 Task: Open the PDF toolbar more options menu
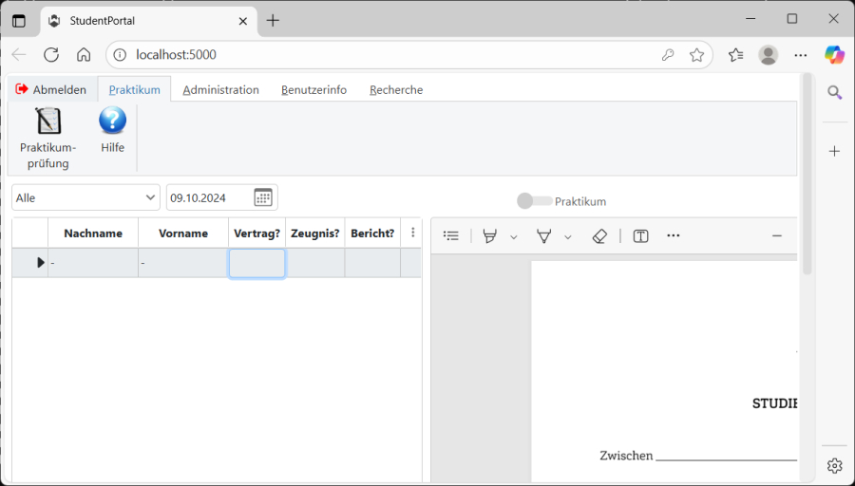674,236
